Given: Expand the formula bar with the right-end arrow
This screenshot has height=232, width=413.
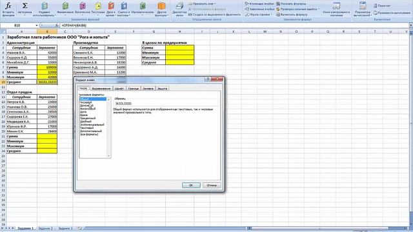Looking at the screenshot, I should [410, 25].
